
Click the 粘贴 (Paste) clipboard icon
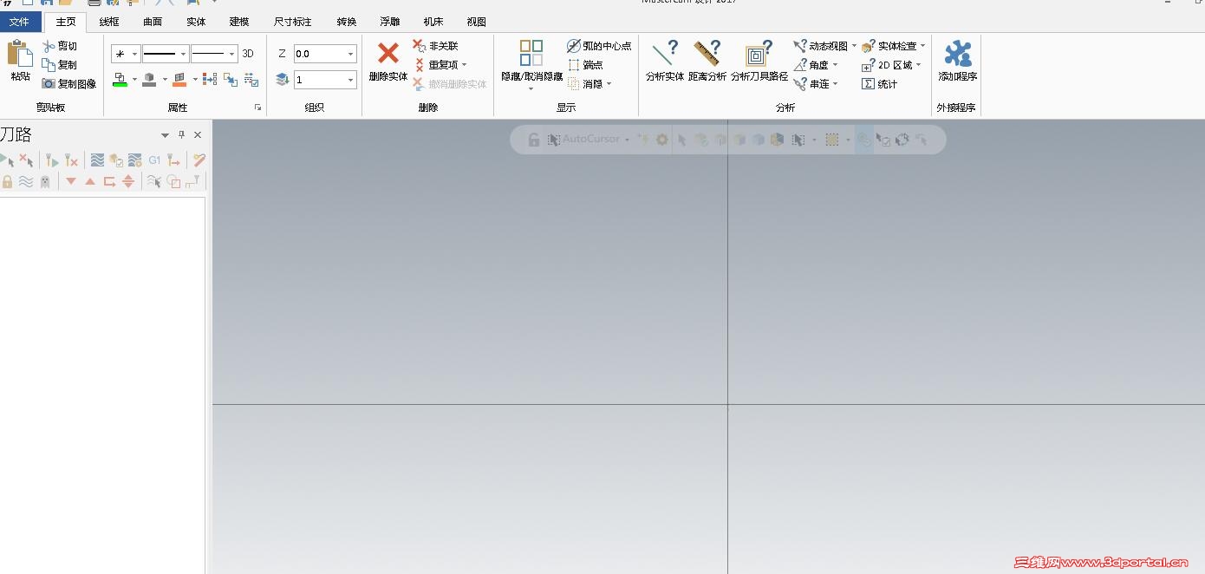(x=20, y=54)
